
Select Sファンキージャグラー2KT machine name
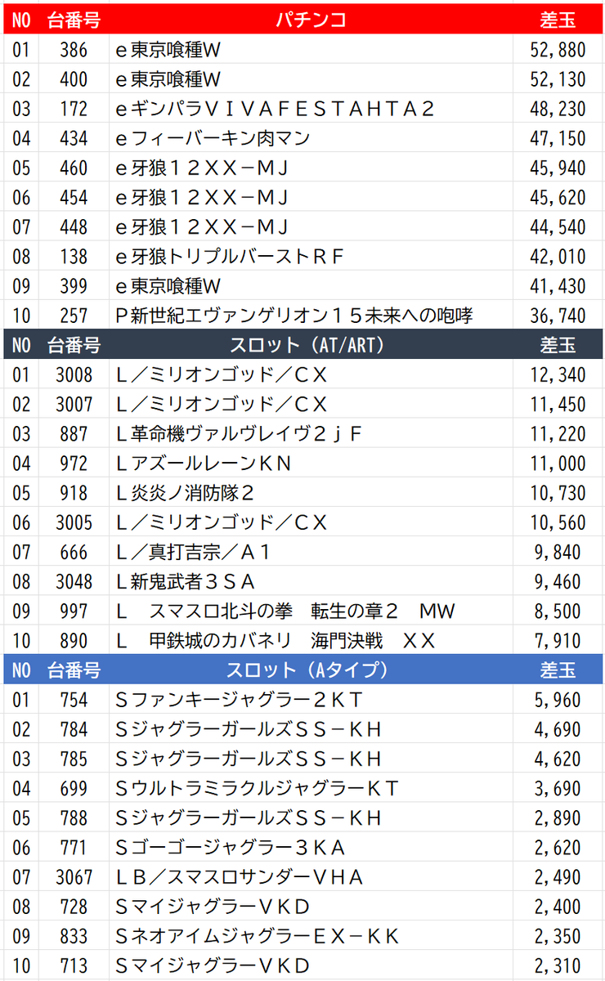pyautogui.click(x=239, y=700)
